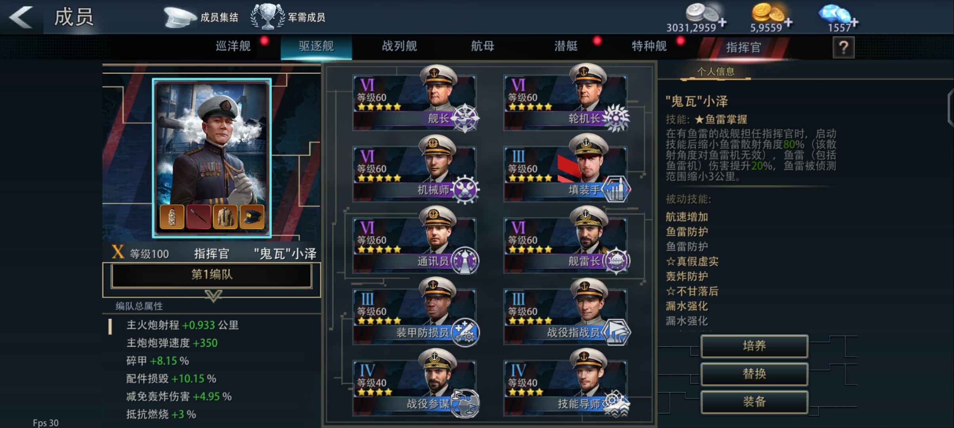Click the 替换 button
The height and width of the screenshot is (428, 954).
coord(754,374)
